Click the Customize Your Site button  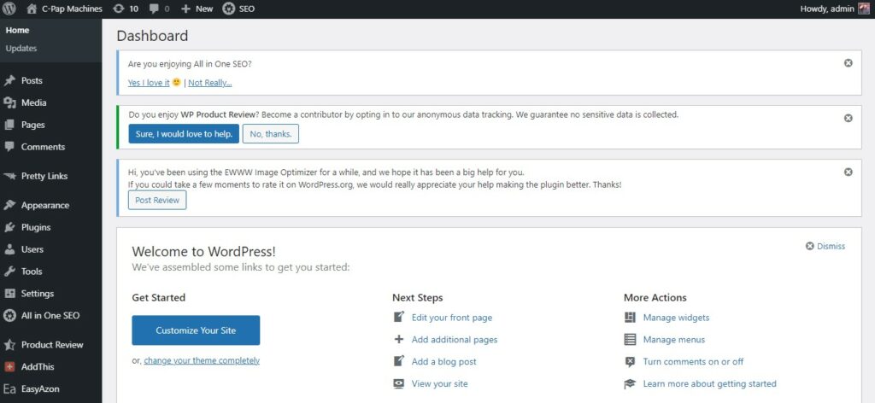pos(196,330)
